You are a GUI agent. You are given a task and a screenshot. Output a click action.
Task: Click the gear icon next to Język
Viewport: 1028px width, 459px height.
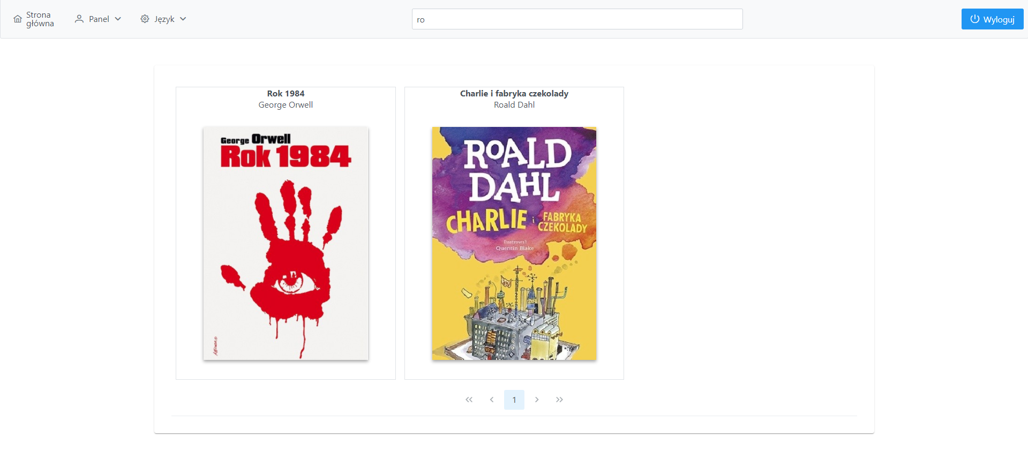[x=145, y=19]
